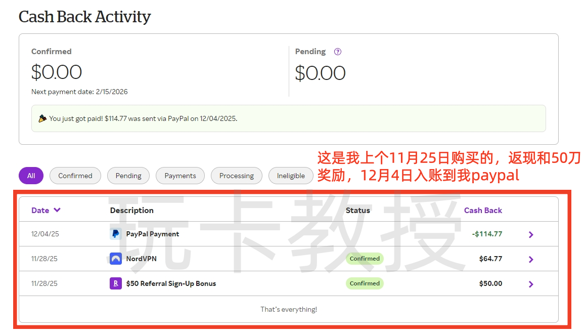Select the All filter pill
The width and height of the screenshot is (584, 333).
31,176
